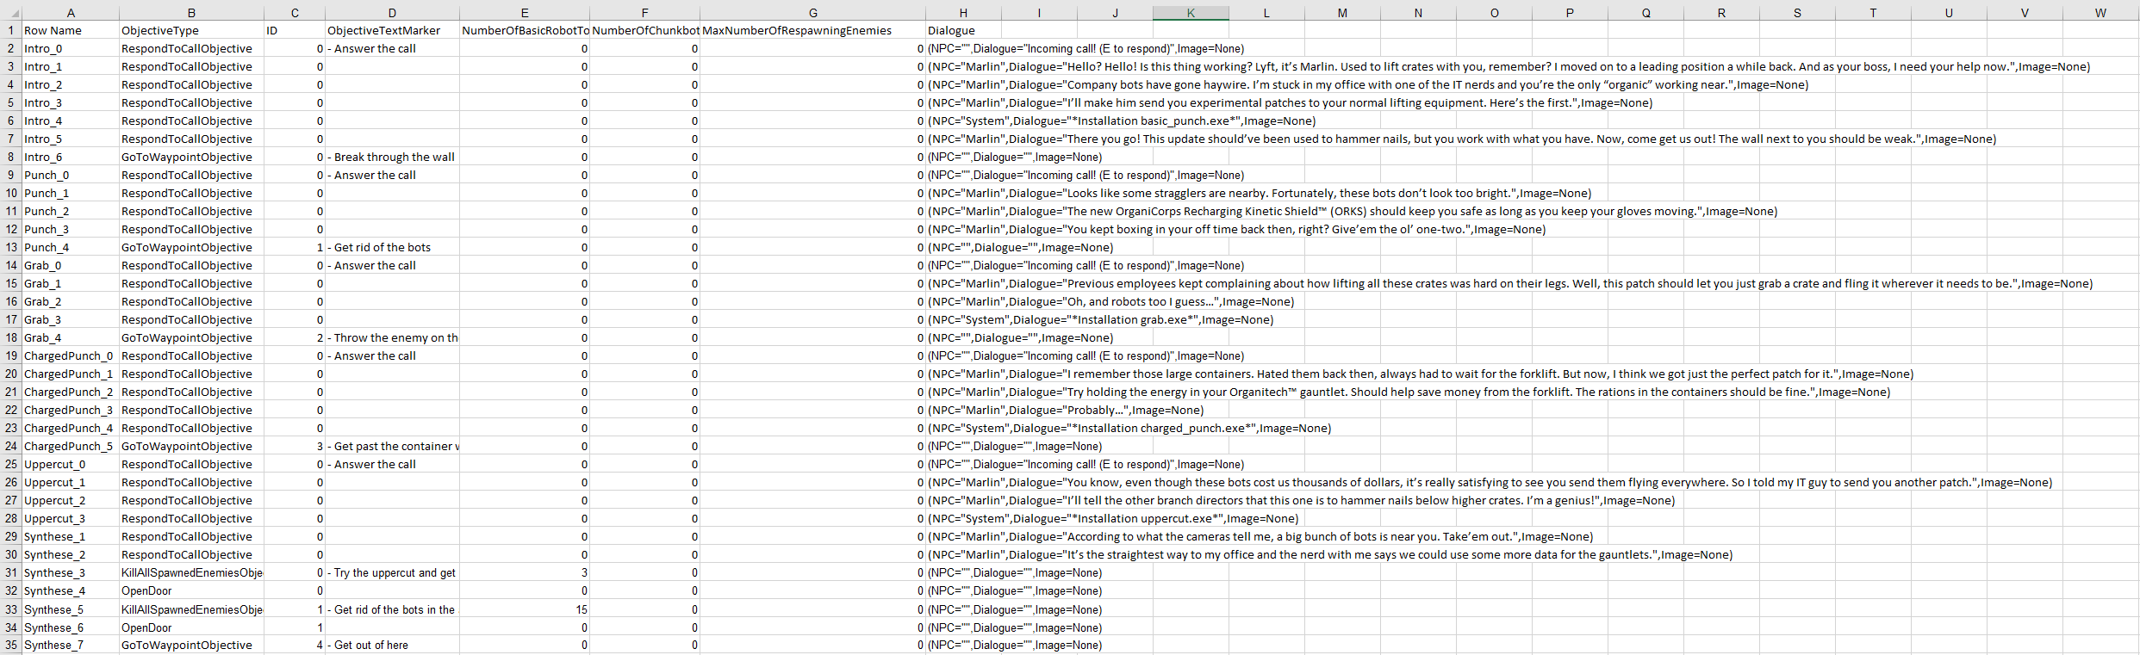
Task: Select the "ChargedPunch_3" row name cell
Action: pos(69,411)
